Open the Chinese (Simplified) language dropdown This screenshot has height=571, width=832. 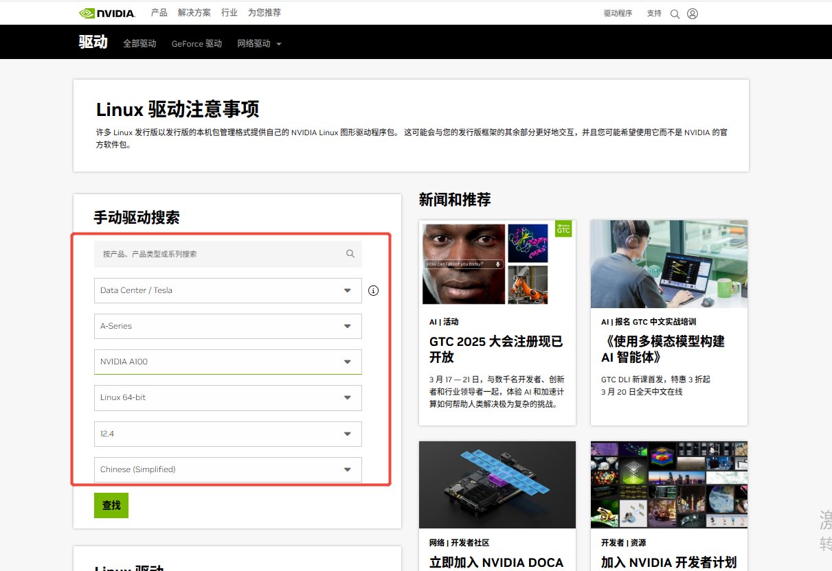(228, 469)
